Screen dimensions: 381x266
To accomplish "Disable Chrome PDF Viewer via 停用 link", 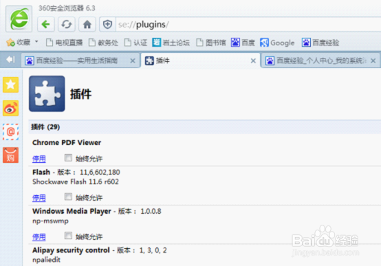I will pos(39,159).
